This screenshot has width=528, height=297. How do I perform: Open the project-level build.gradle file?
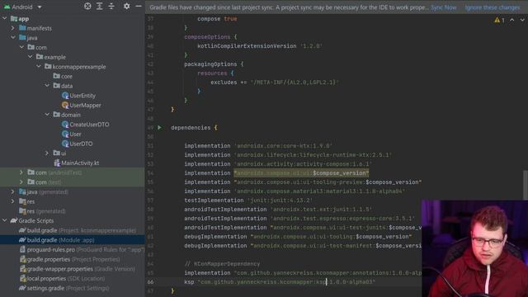point(78,230)
